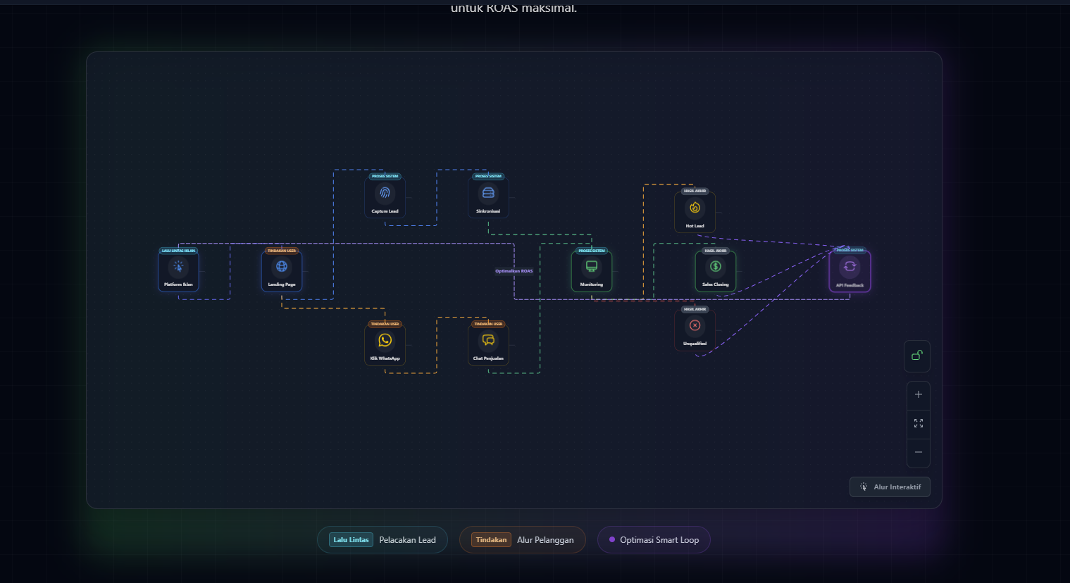Viewport: 1070px width, 583px height.
Task: Click the Alur Interaktif button
Action: pos(890,487)
